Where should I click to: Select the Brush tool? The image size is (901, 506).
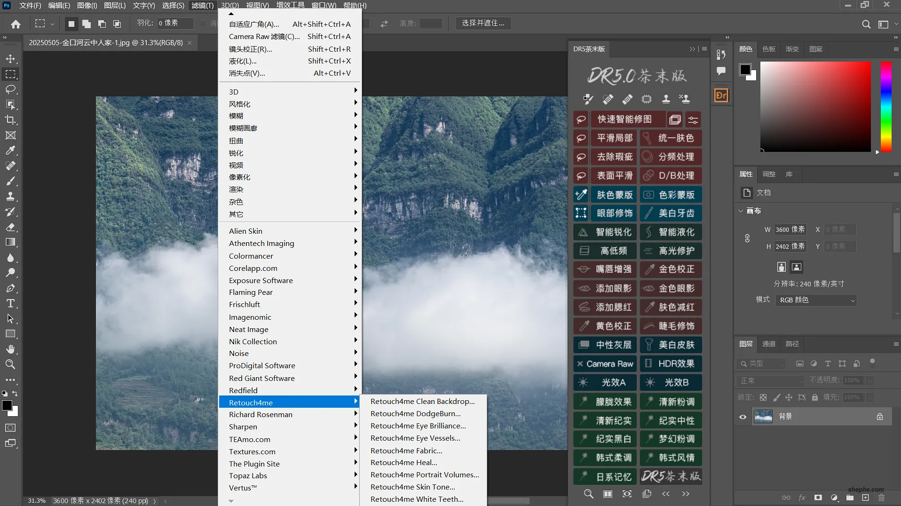point(10,181)
